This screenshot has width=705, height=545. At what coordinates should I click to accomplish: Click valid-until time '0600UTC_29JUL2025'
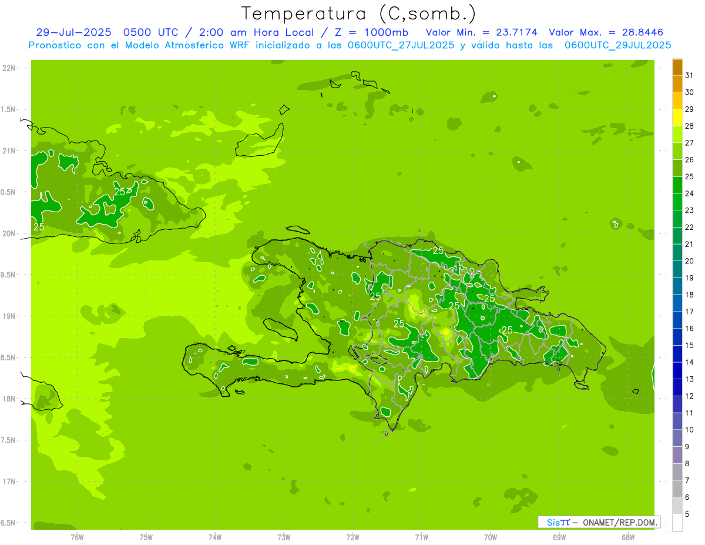coord(617,45)
